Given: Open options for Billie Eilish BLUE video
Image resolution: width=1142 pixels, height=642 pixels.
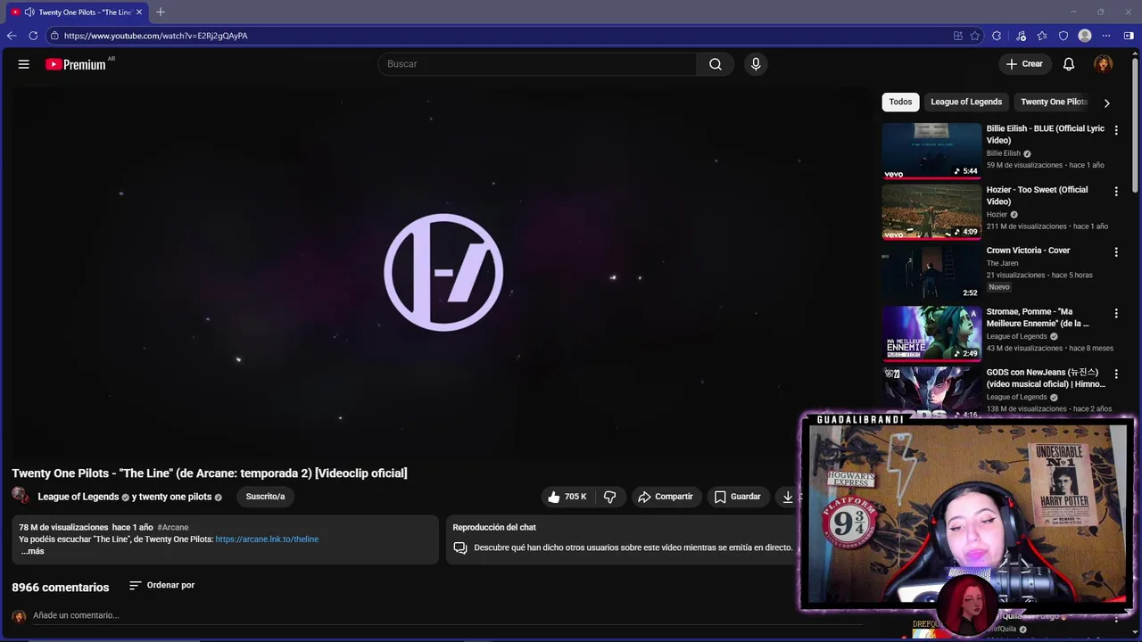Looking at the screenshot, I should coord(1116,130).
